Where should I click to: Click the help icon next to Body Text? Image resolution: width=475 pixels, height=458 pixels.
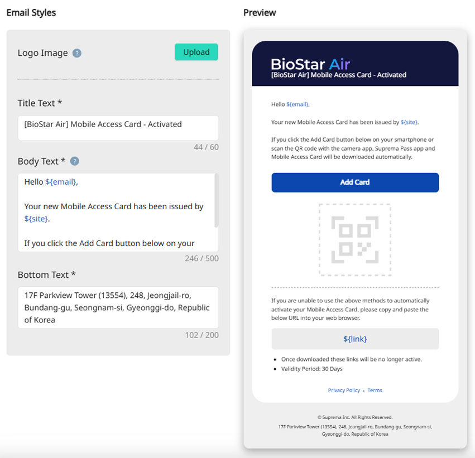(74, 161)
